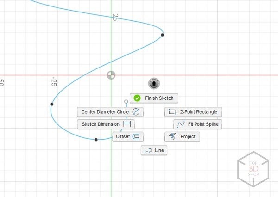
Task: Click the -25 grid label below horizontal axis
Action: tap(54, 82)
